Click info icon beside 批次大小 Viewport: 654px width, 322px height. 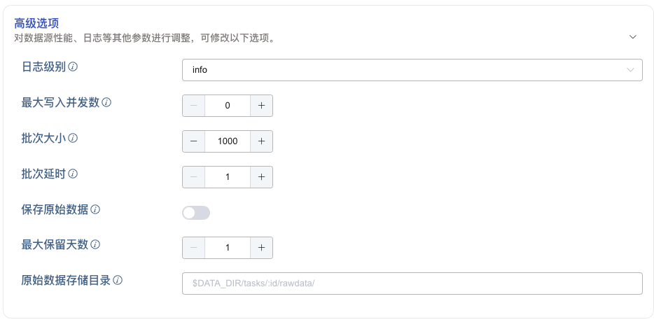(73, 138)
